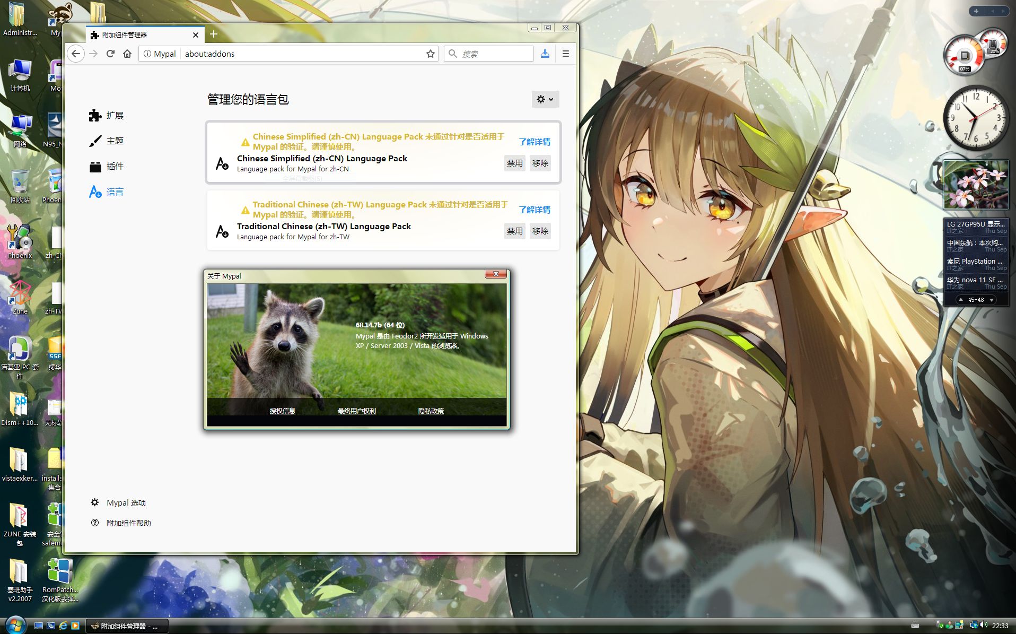
Task: Click the flower slideshow gadget picture
Action: pos(976,185)
